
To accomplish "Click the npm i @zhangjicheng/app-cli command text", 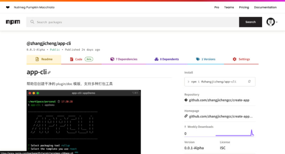I will [x=213, y=82].
